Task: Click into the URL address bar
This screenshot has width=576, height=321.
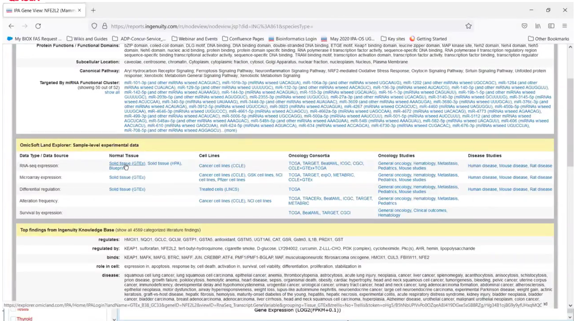Action: (281, 26)
